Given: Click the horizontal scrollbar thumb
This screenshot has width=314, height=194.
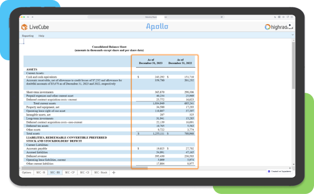Looking at the screenshot, I should tap(84, 168).
